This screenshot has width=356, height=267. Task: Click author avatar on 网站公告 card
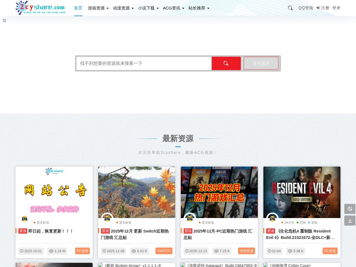pyautogui.click(x=25, y=219)
